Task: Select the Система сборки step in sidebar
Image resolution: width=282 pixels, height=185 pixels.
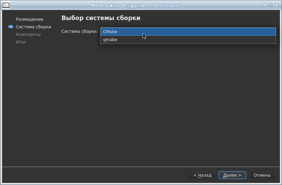Action: point(33,27)
